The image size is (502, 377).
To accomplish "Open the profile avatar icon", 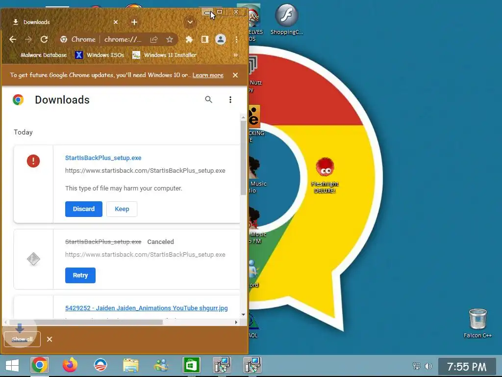I will click(x=220, y=39).
